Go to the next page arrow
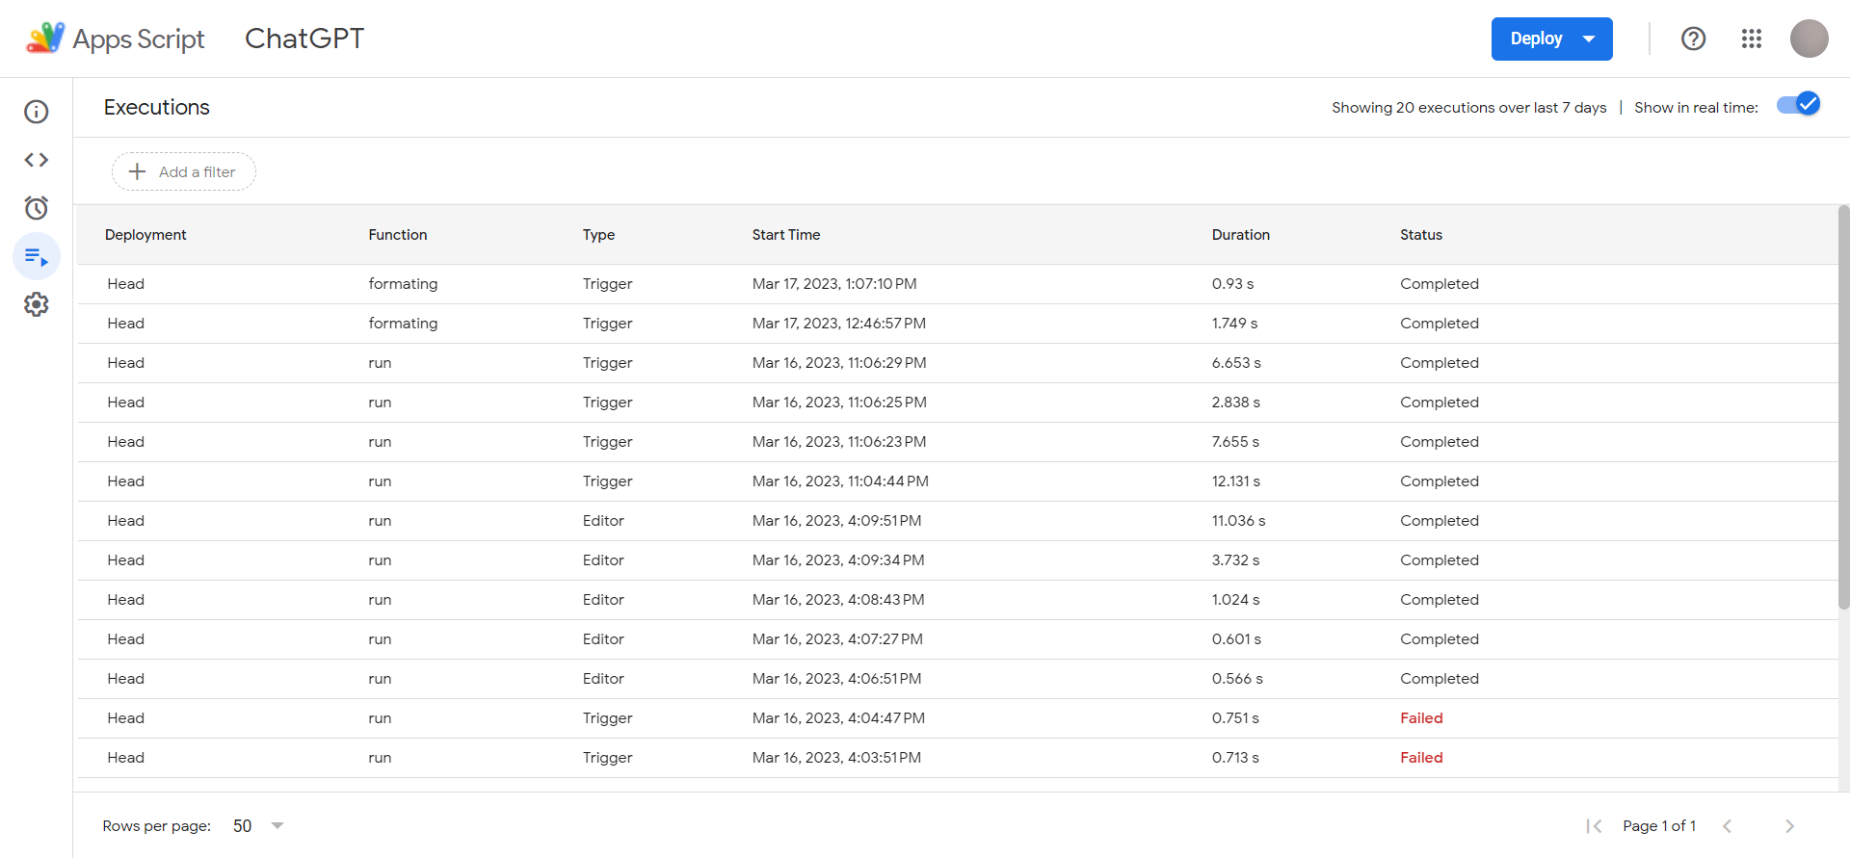1850x858 pixels. click(x=1789, y=826)
